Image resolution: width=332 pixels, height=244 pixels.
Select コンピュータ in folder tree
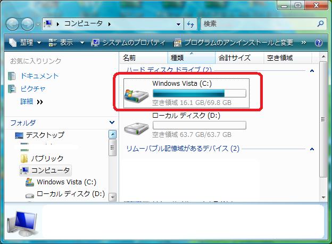51,170
